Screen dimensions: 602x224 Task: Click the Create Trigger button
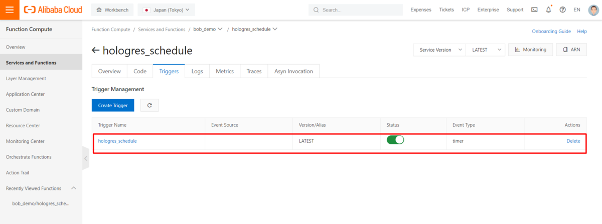coord(113,105)
